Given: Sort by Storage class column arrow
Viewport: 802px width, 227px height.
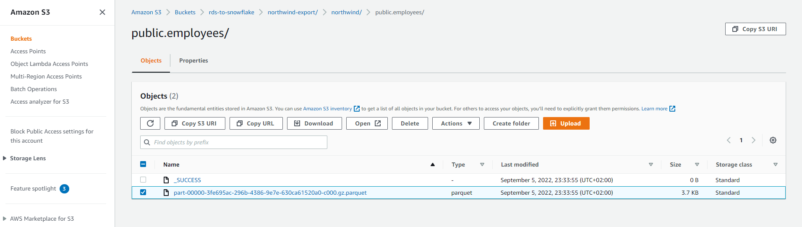Looking at the screenshot, I should tap(776, 164).
